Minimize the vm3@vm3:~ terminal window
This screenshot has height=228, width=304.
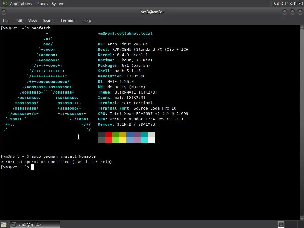click(x=284, y=12)
